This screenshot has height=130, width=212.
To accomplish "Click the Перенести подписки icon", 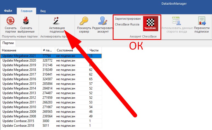I will coord(202,21).
